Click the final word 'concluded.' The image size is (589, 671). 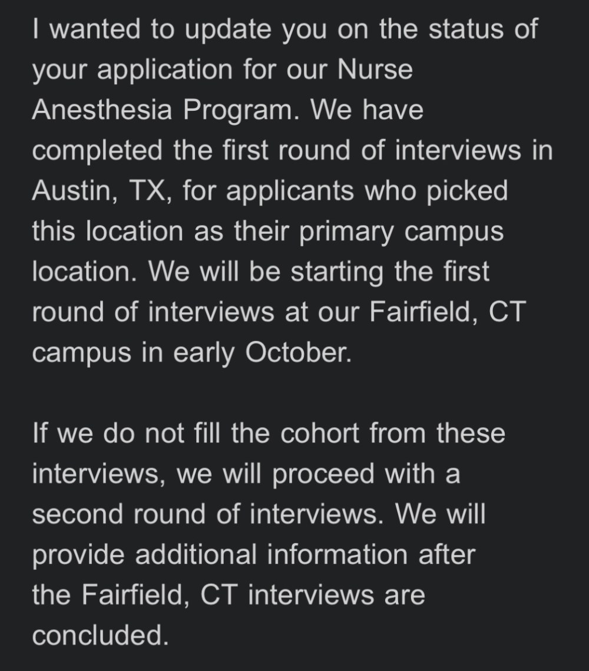click(101, 635)
